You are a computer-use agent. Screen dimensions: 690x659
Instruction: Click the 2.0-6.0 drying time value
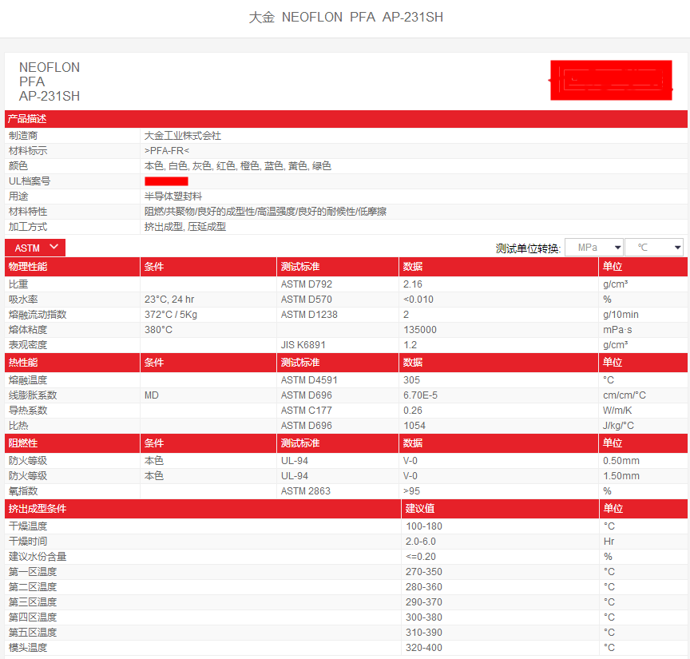421,542
